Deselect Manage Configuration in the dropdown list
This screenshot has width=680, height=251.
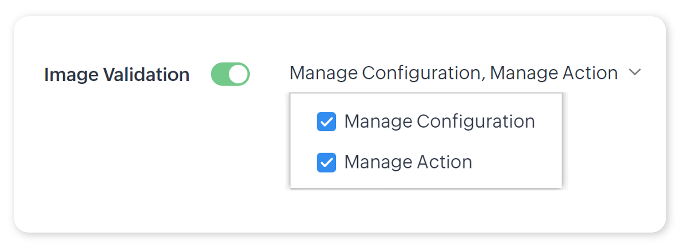tap(326, 122)
